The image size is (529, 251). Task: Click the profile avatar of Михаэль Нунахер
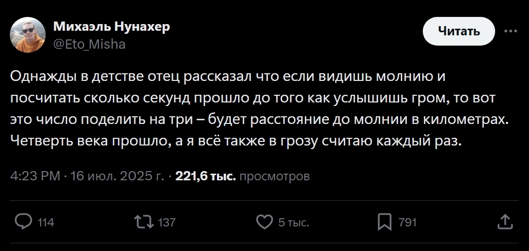point(28,35)
